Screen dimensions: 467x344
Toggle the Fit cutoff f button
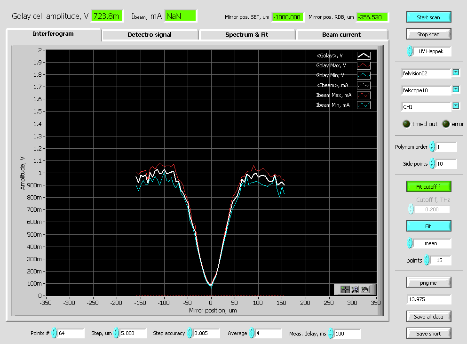428,187
